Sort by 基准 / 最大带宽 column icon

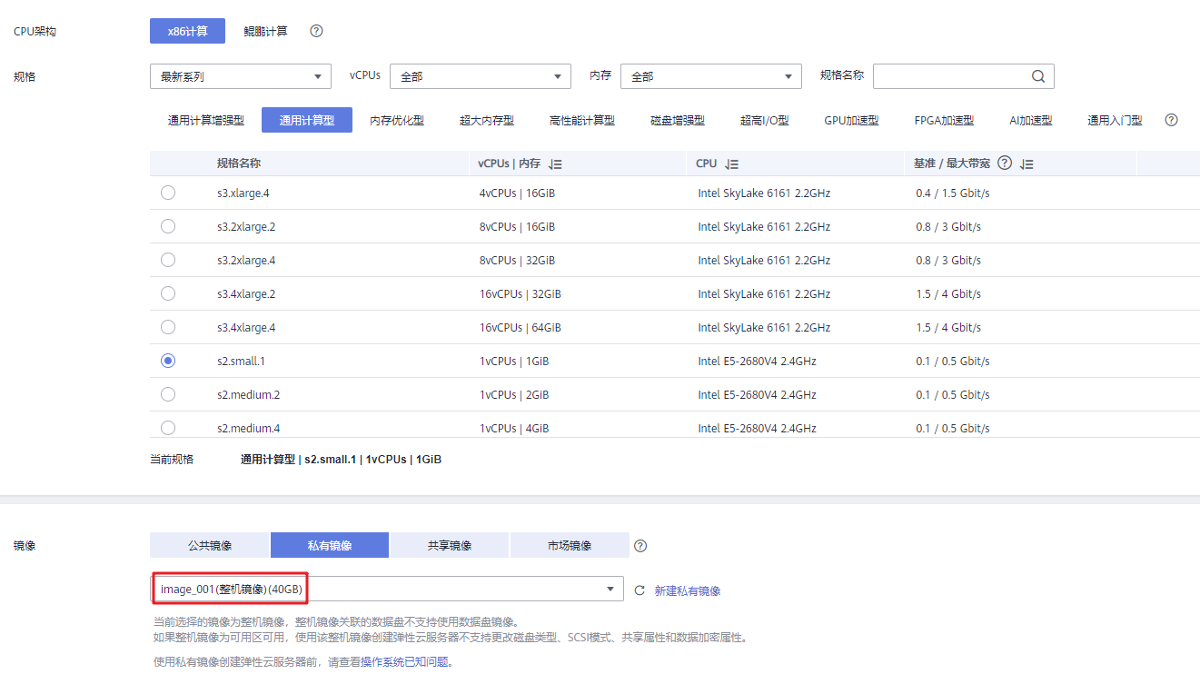[1026, 164]
